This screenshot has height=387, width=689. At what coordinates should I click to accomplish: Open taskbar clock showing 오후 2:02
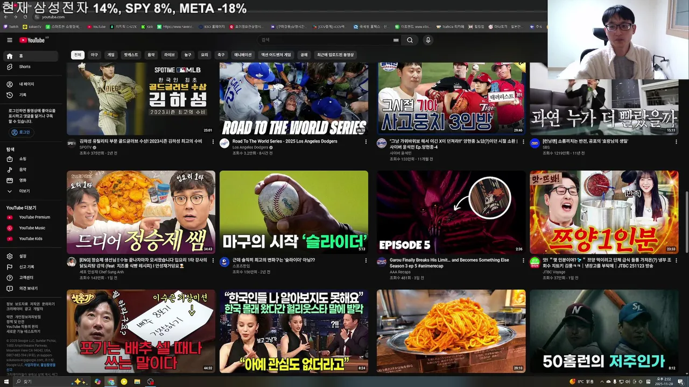(663, 382)
